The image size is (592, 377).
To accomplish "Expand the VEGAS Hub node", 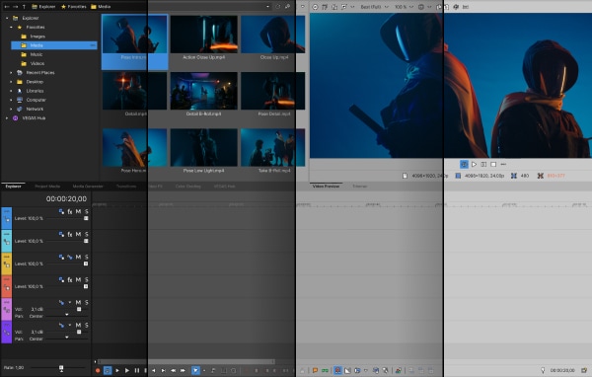I will click(7, 117).
